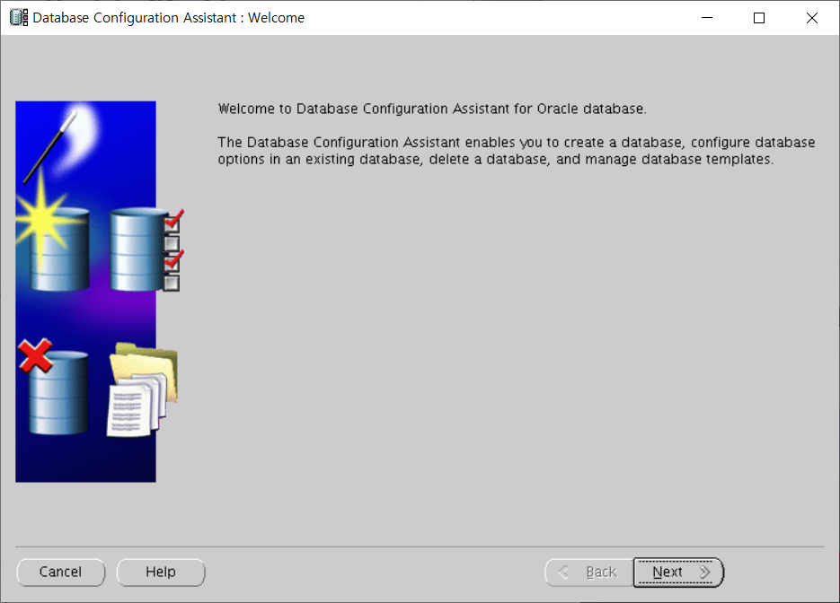Cancel the Database Configuration Assistant
The image size is (840, 603).
pos(60,572)
